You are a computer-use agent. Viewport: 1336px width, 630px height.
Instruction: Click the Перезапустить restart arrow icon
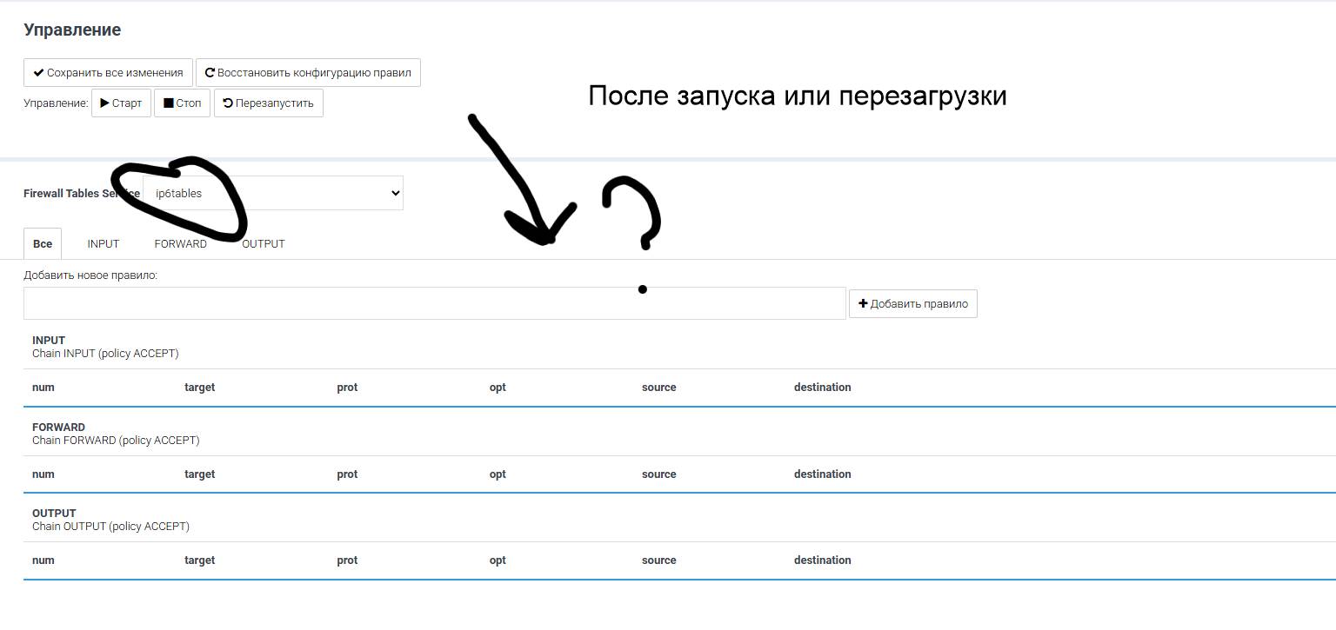[x=228, y=103]
